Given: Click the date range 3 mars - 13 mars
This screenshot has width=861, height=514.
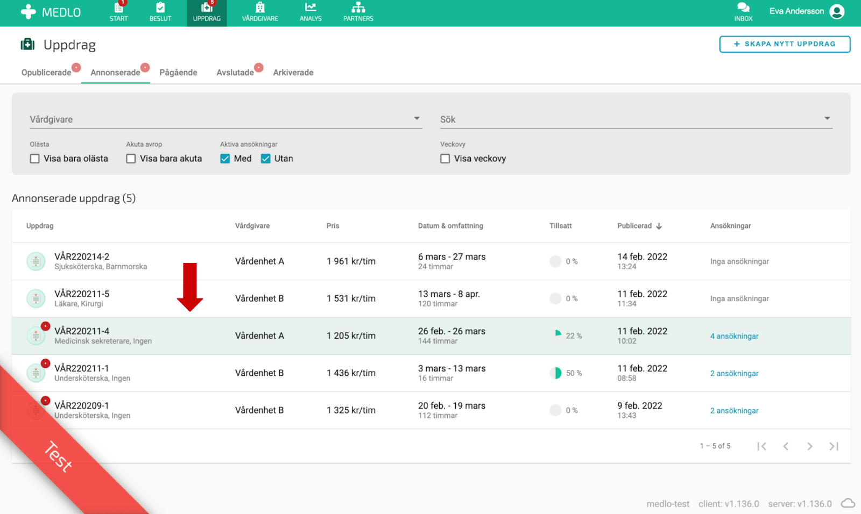Looking at the screenshot, I should pyautogui.click(x=451, y=368).
